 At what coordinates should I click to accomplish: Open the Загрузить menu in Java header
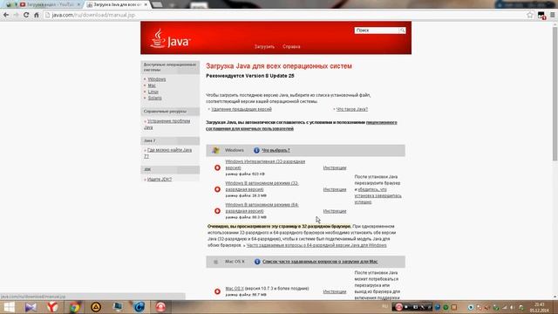coord(264,46)
